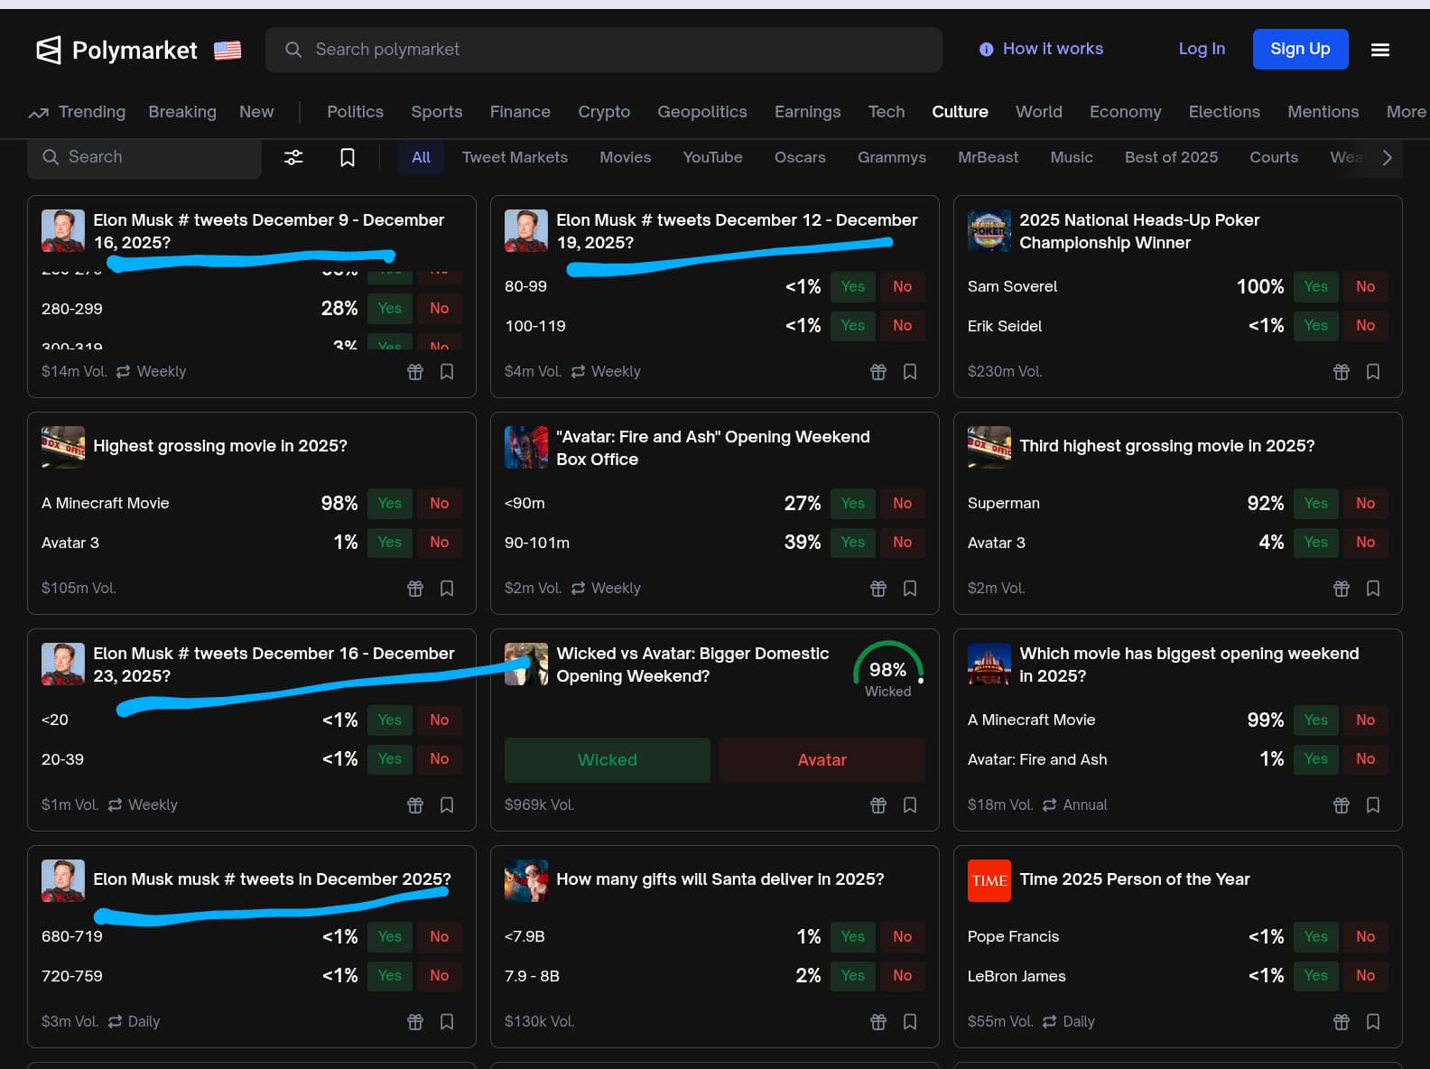The height and width of the screenshot is (1069, 1430).
Task: Bookmark the Wicked vs Avatar market
Action: [910, 805]
